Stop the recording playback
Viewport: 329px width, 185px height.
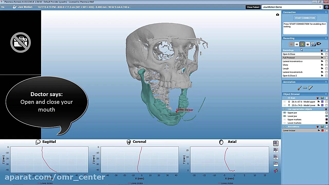308,44
